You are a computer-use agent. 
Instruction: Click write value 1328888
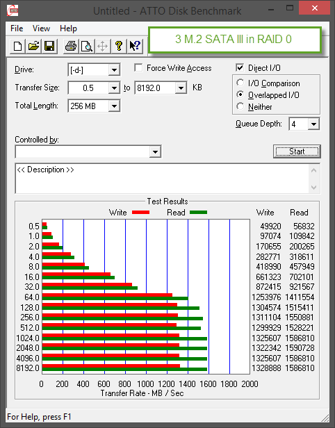[x=266, y=368]
